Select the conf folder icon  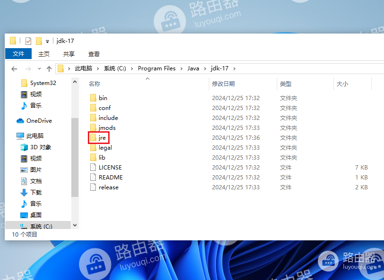(93, 108)
